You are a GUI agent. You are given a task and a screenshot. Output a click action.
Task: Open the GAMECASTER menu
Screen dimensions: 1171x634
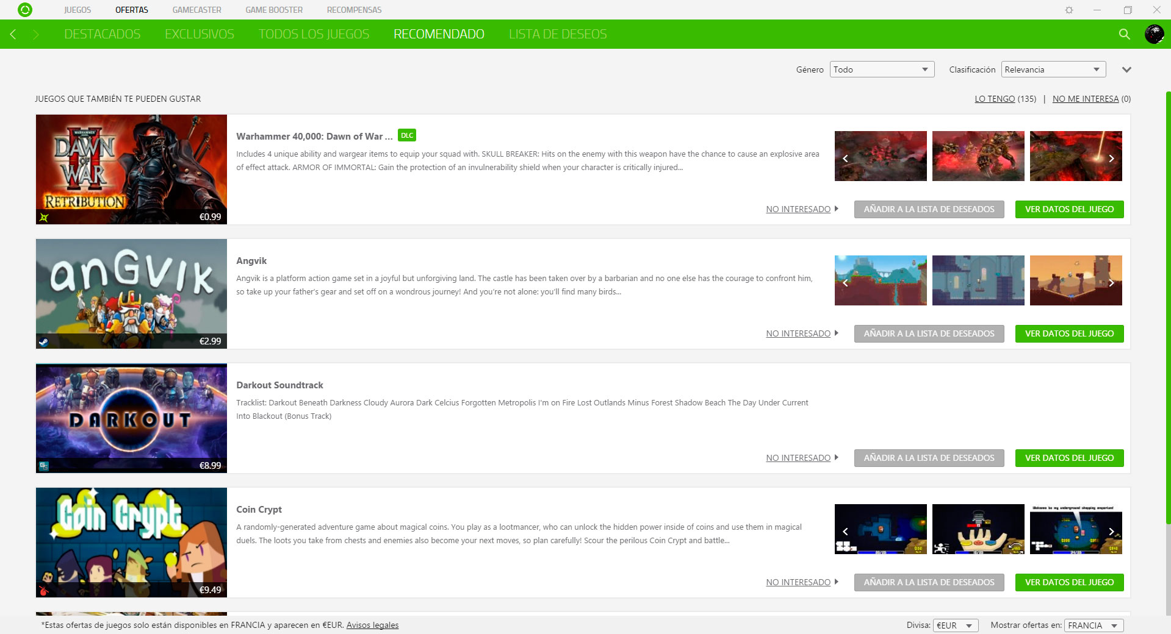pyautogui.click(x=196, y=10)
